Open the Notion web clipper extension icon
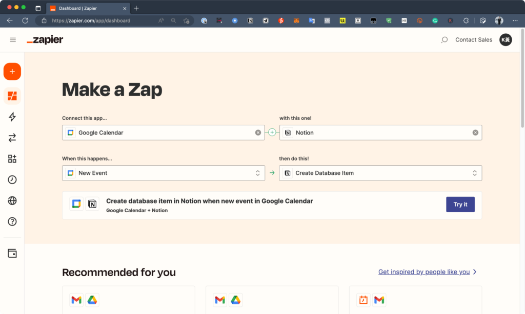This screenshot has width=525, height=314. click(x=250, y=20)
